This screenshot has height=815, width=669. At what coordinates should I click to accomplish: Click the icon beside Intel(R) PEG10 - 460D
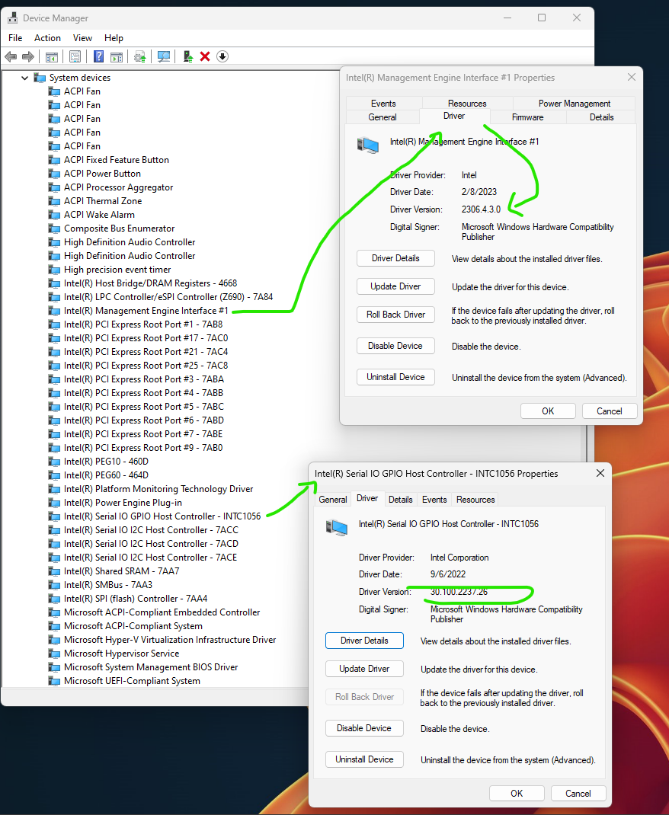54,462
